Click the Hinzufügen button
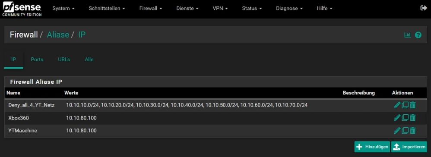Screen dimensions: 431x157 point(372,147)
